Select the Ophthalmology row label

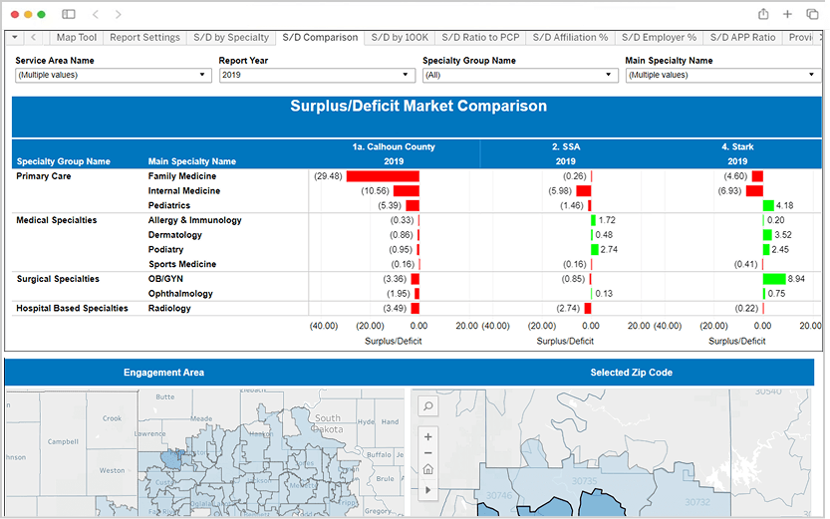(x=180, y=294)
